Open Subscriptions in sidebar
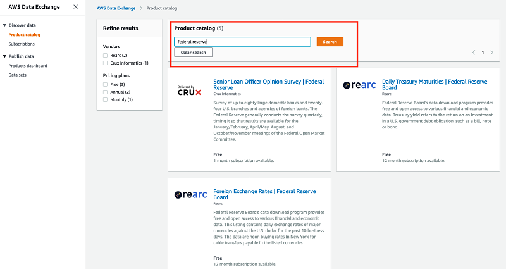The height and width of the screenshot is (269, 506). point(22,44)
